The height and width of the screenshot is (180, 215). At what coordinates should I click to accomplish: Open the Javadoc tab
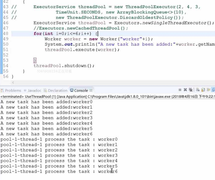click(x=32, y=91)
